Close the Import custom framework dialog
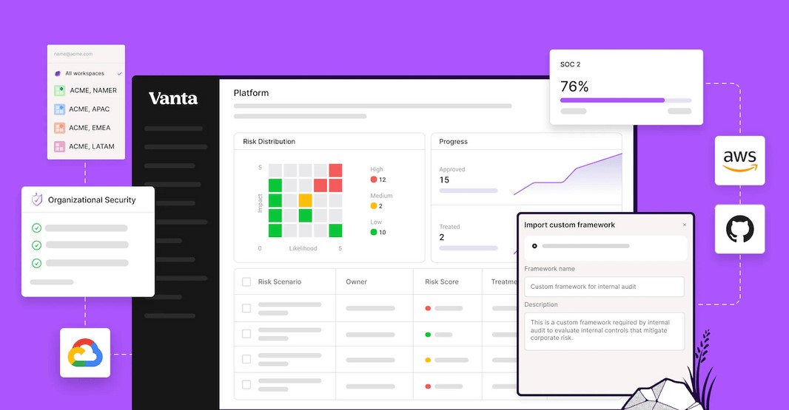This screenshot has width=789, height=410. pyautogui.click(x=685, y=225)
